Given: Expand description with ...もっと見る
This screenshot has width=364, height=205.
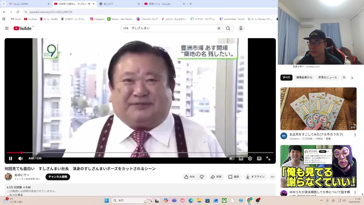Looking at the screenshot, I should coord(15,195).
